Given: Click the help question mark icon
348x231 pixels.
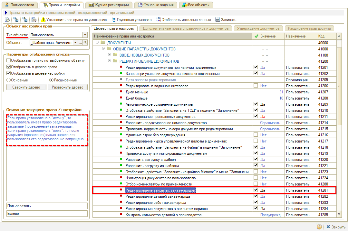Looking at the screenshot, I should pyautogui.click(x=319, y=227).
